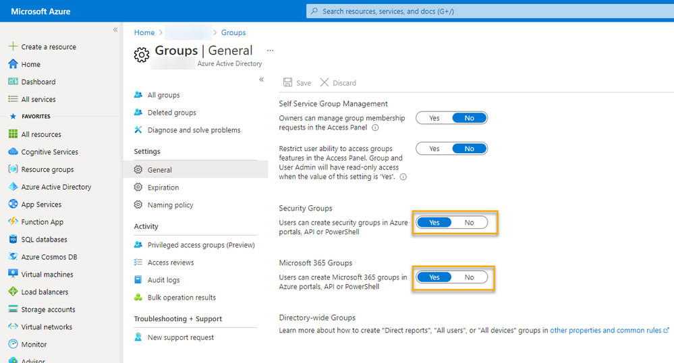The width and height of the screenshot is (674, 363).
Task: Click the SQL databases icon
Action: pyautogui.click(x=13, y=240)
